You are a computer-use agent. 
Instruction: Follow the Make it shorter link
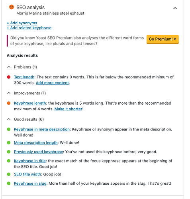coord(69,109)
